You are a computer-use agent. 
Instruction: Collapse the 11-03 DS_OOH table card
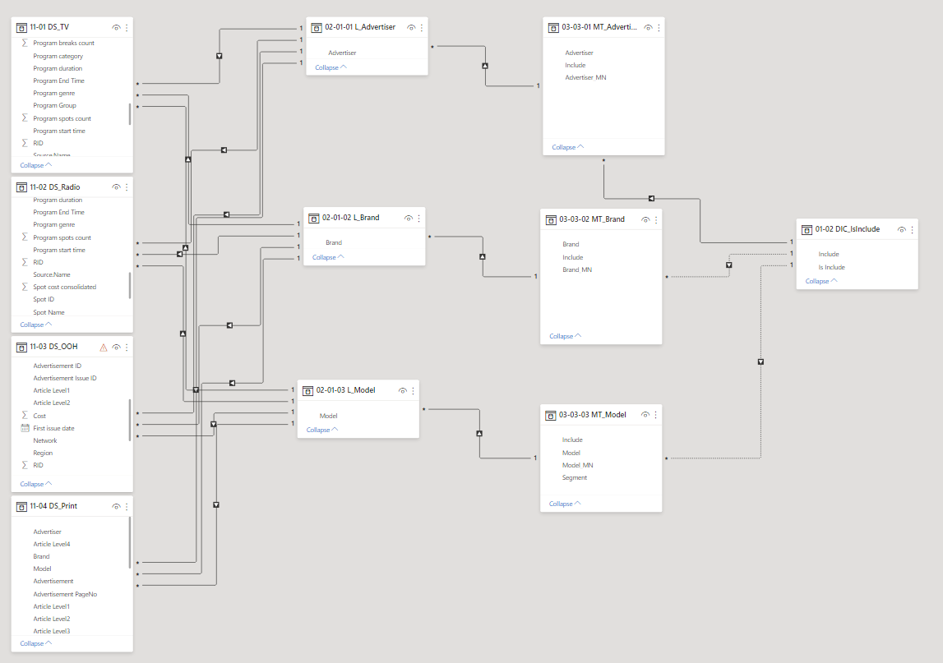36,484
